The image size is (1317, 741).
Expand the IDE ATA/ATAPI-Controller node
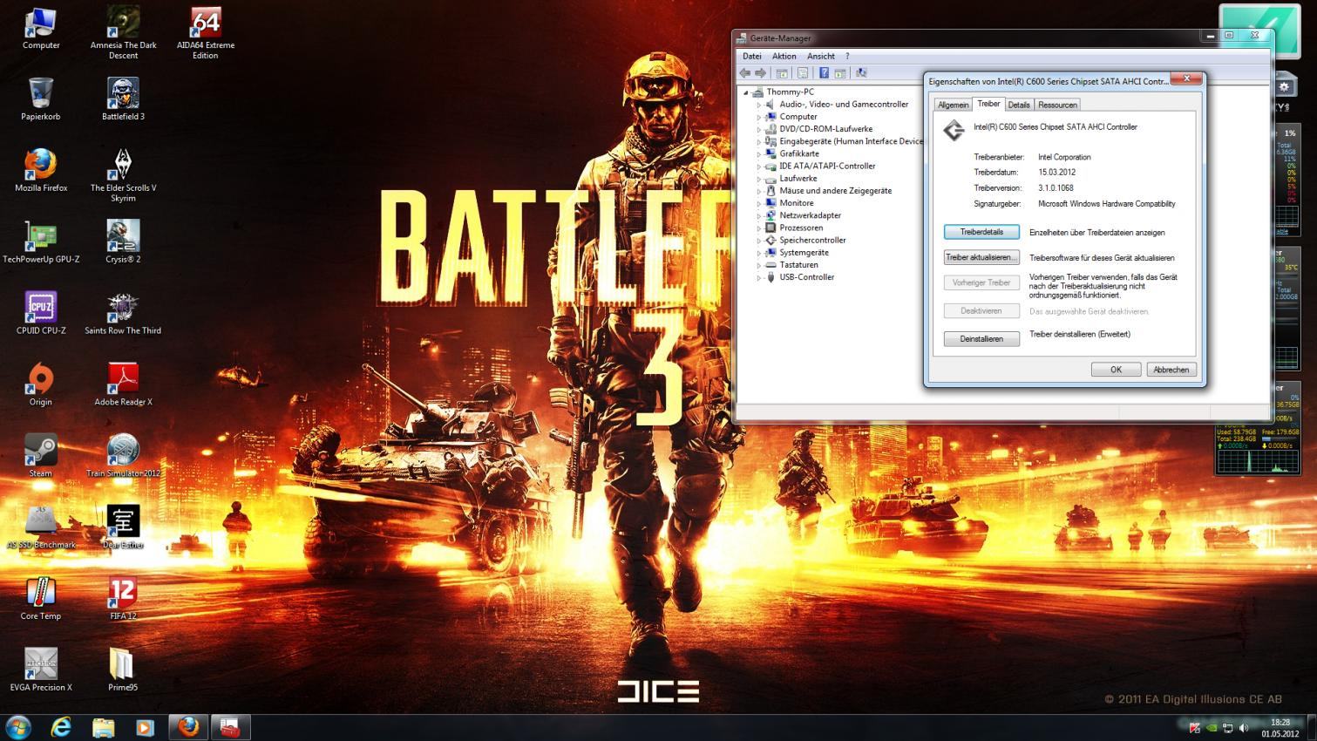759,167
